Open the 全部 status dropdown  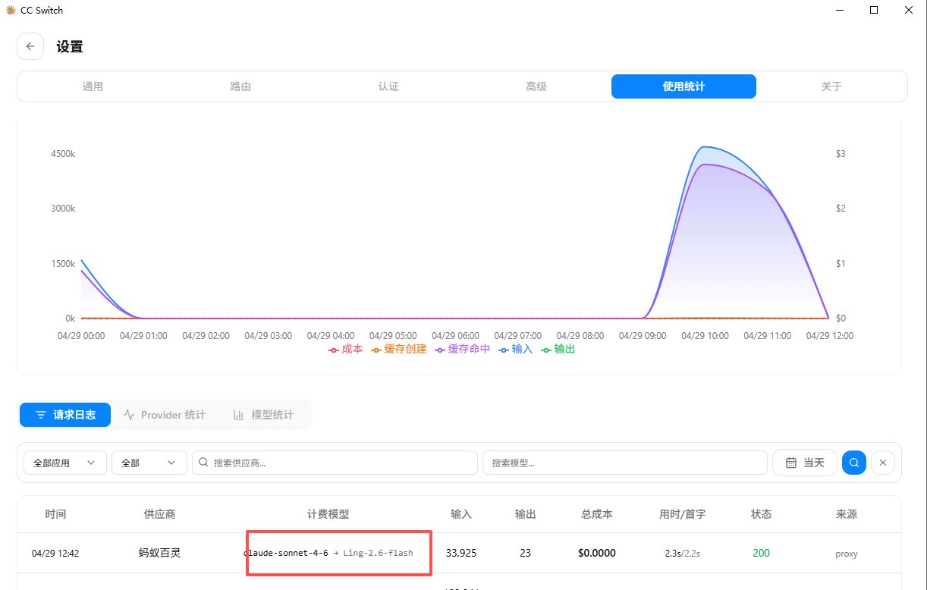149,463
